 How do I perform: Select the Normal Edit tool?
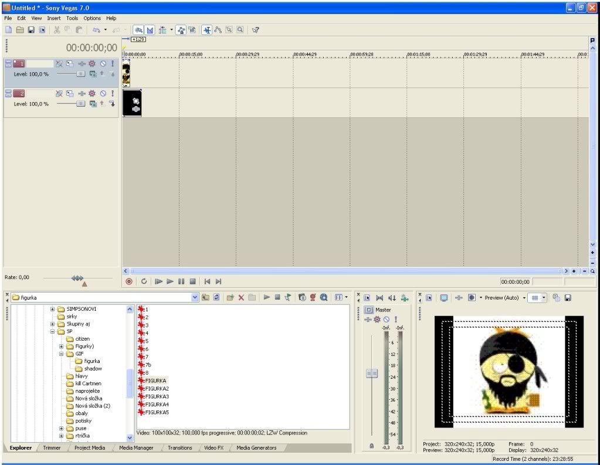pos(207,30)
